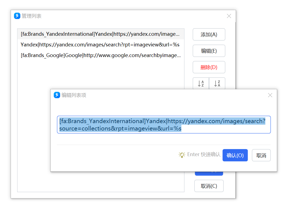The image size is (291, 205).
Task: Select the [fa:Brands_YandexInternational]Yandex list row
Action: (101, 34)
